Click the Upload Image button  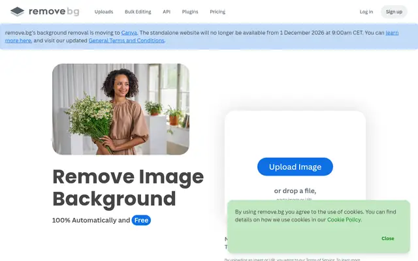[295, 167]
